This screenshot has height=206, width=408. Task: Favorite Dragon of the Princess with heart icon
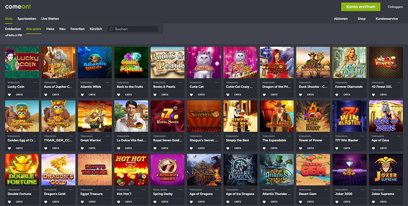click(x=265, y=95)
